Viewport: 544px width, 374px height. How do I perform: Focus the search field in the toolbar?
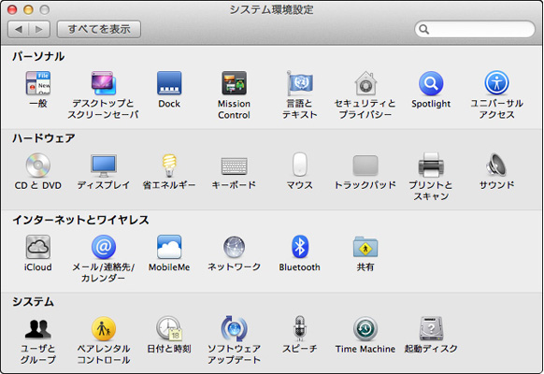475,29
